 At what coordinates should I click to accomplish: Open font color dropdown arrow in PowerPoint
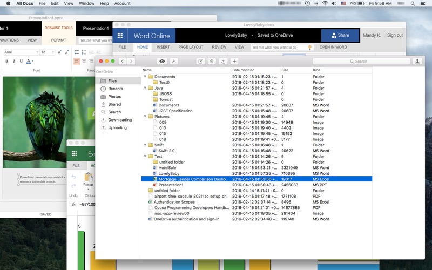tap(33, 61)
